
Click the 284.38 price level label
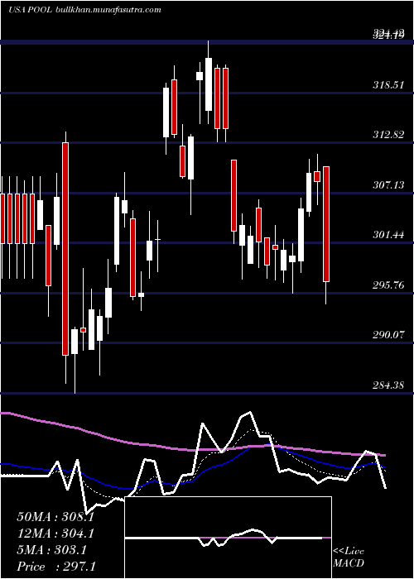(x=388, y=385)
